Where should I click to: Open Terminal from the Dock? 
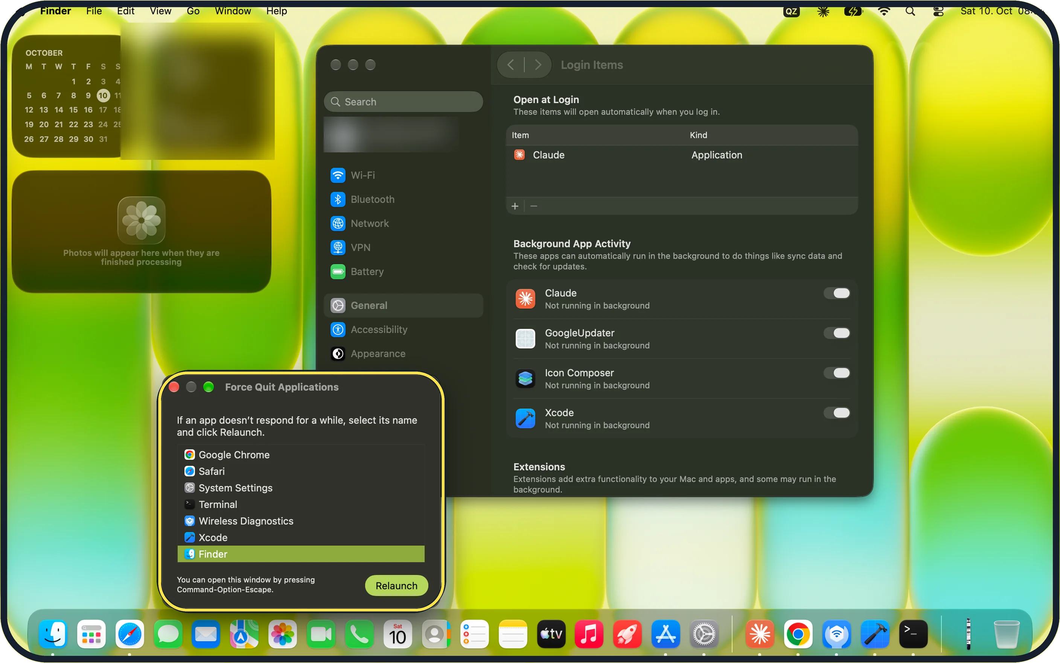(x=914, y=634)
